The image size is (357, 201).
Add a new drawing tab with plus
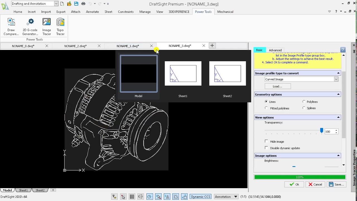(x=212, y=46)
